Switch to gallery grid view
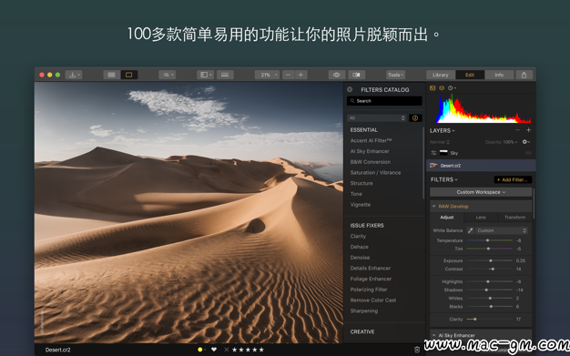This screenshot has height=356, width=570. [x=112, y=75]
